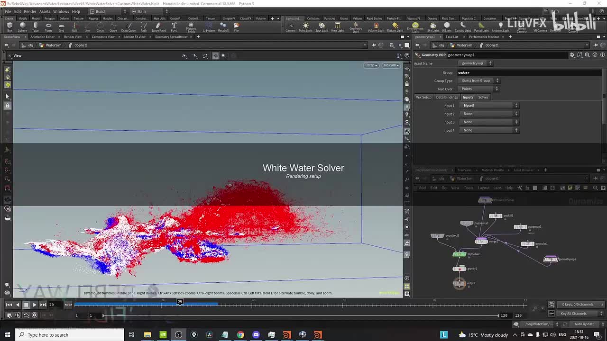Open the Persp viewport menu
Image resolution: width=607 pixels, height=341 pixels.
tap(371, 65)
